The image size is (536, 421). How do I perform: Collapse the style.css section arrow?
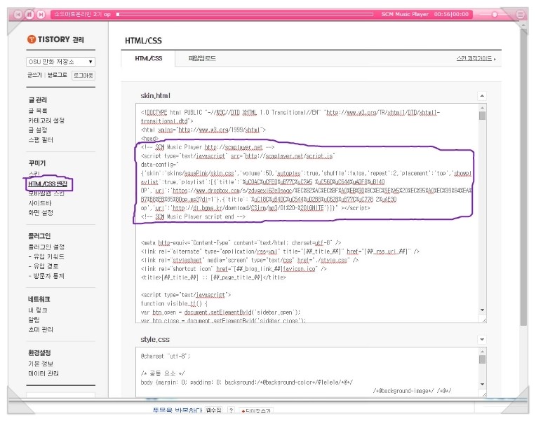point(482,340)
